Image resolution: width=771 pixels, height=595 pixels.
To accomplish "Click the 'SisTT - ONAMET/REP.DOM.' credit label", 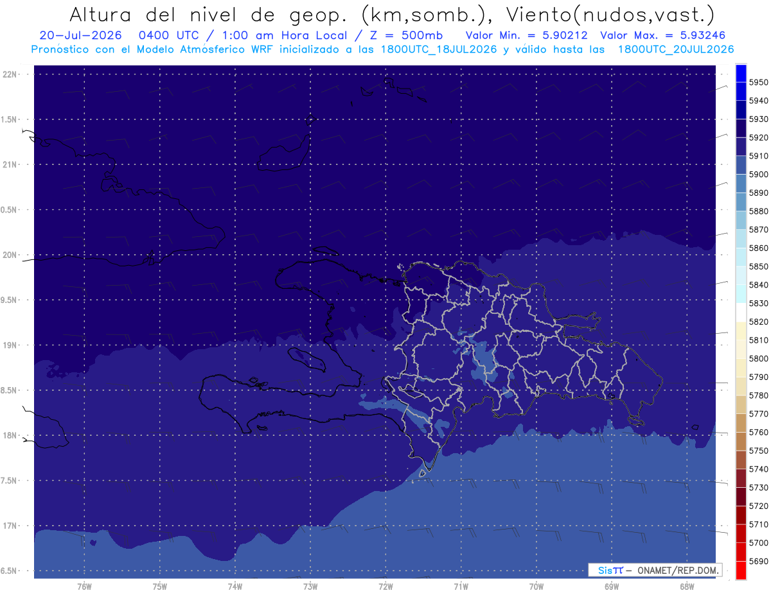I will coord(655,570).
